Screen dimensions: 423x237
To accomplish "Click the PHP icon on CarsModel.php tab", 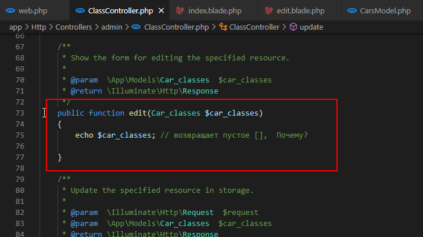I will point(352,11).
